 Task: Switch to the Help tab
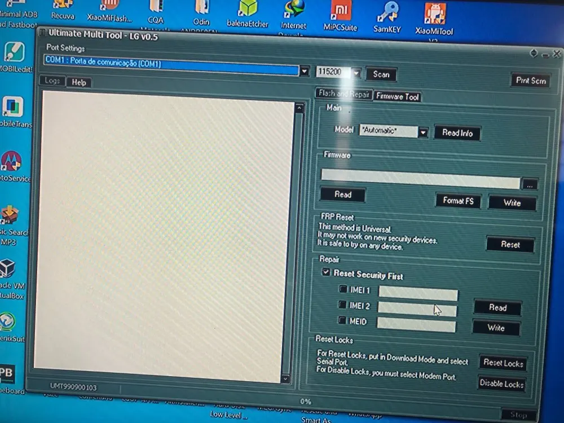tap(79, 83)
